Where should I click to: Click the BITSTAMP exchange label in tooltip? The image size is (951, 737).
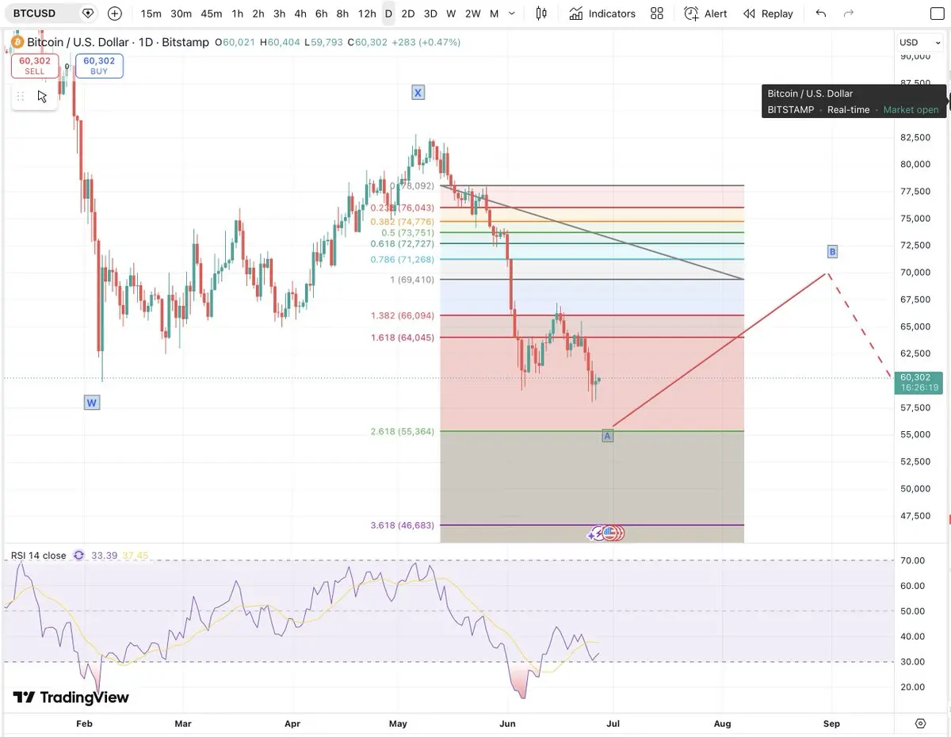point(791,110)
